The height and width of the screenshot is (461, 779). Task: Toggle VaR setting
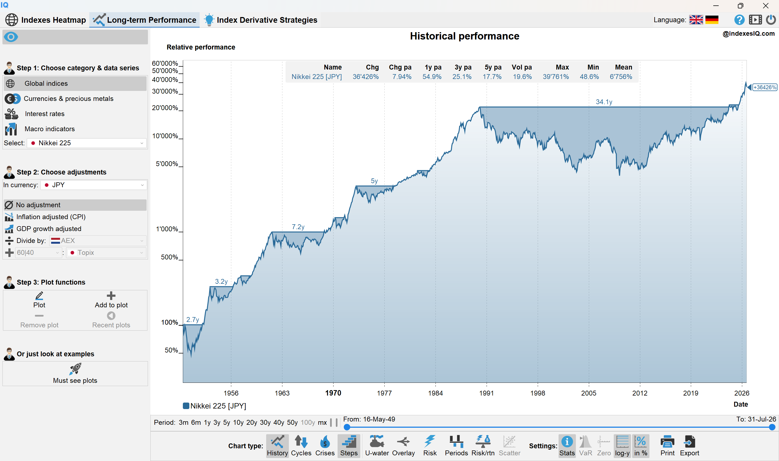pyautogui.click(x=586, y=446)
